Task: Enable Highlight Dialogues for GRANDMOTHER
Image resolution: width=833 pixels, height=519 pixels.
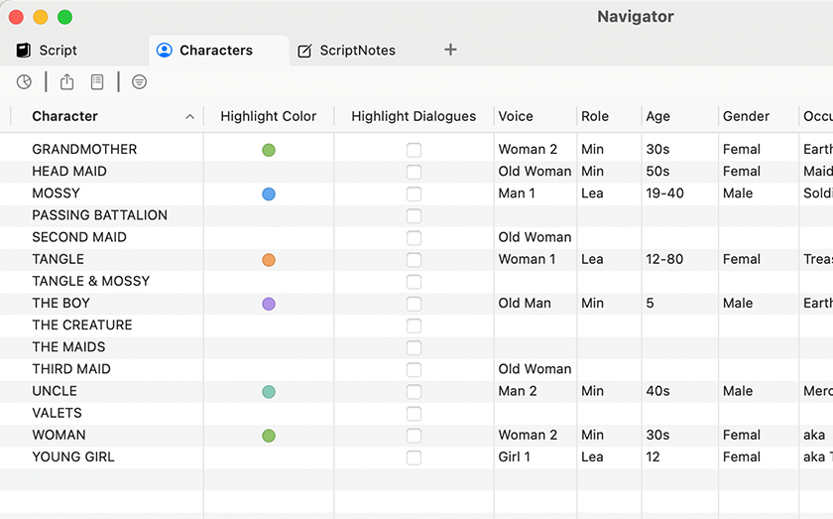Action: point(414,150)
